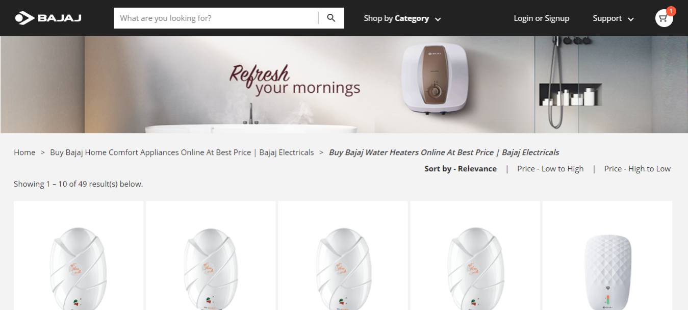Expand the Shop by Category dropdown
The image size is (688, 310).
pos(402,18)
